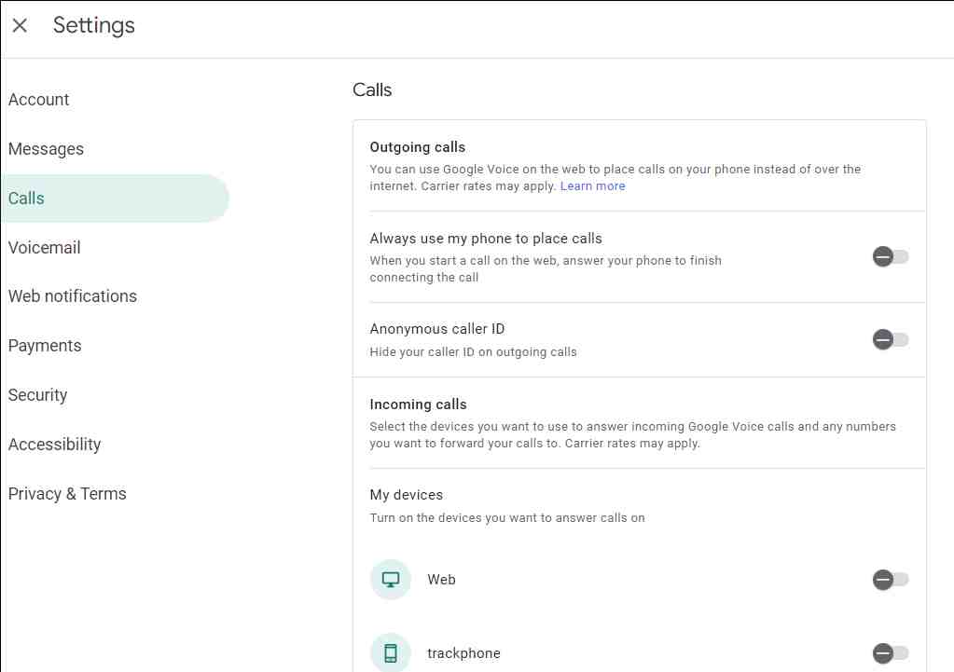
Task: Click the trackphone device phone icon
Action: click(391, 653)
